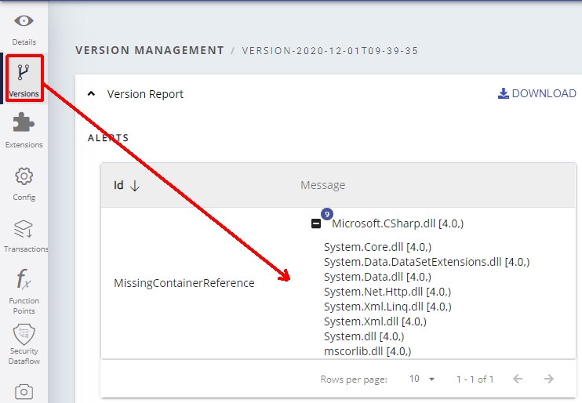Collapse the Microsoft.CSharp.dll message group
The height and width of the screenshot is (403, 582).
pyautogui.click(x=316, y=224)
